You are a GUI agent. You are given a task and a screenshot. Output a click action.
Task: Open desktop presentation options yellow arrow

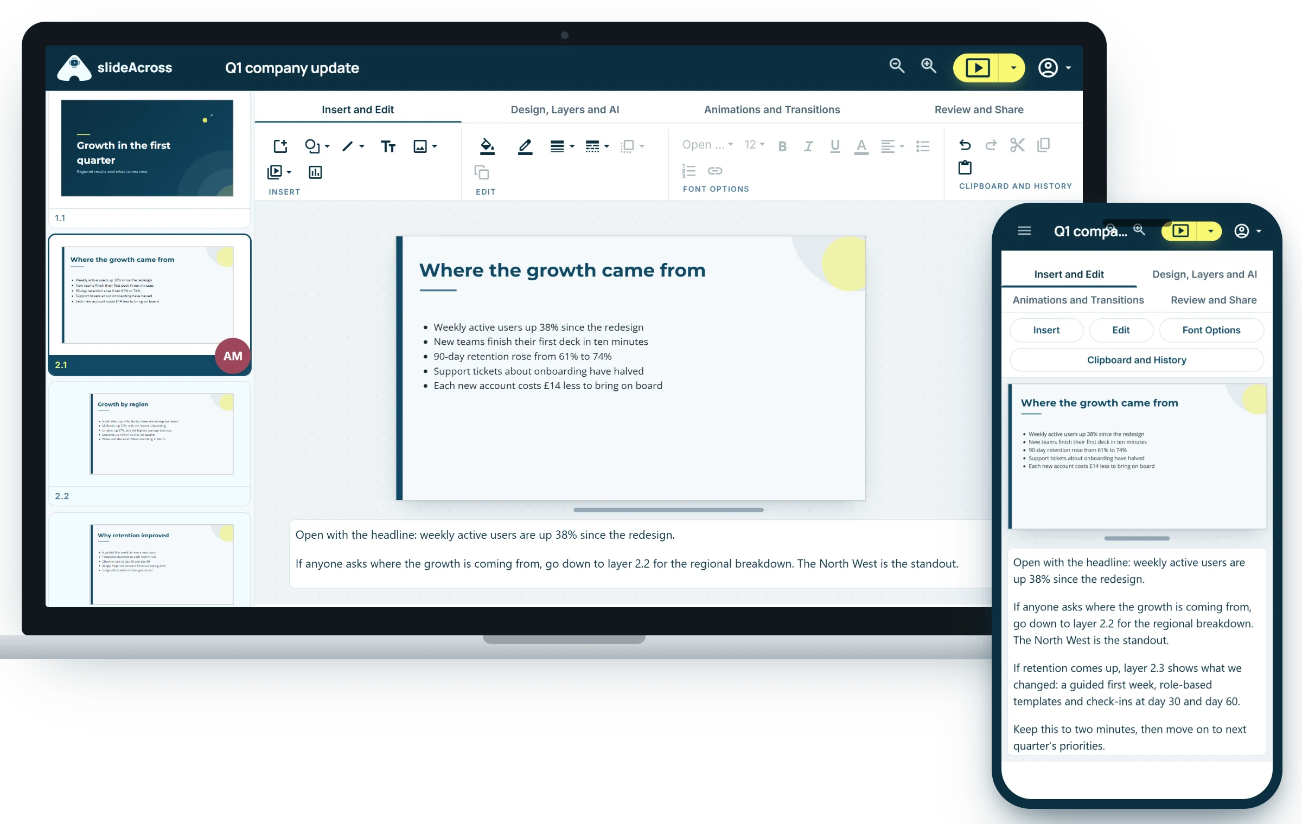(x=1012, y=68)
